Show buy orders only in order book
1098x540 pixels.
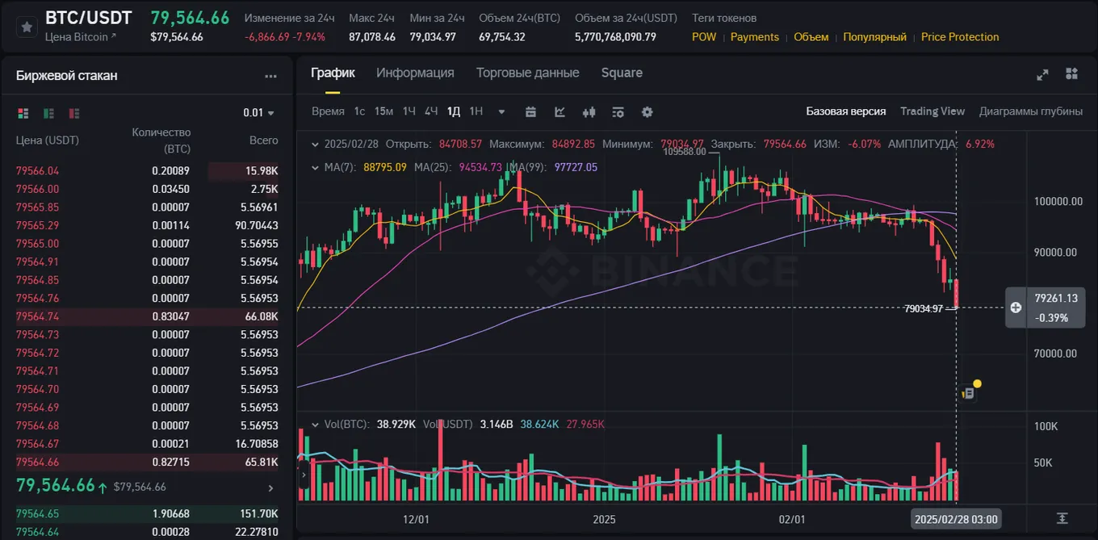[48, 113]
